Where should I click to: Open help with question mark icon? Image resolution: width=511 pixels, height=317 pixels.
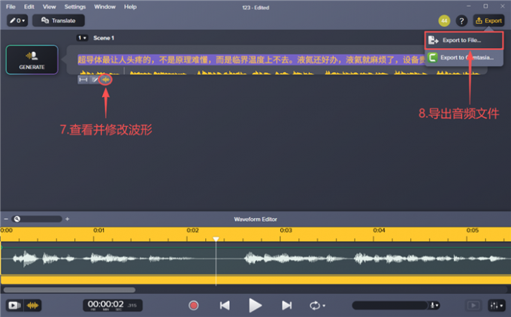point(461,21)
